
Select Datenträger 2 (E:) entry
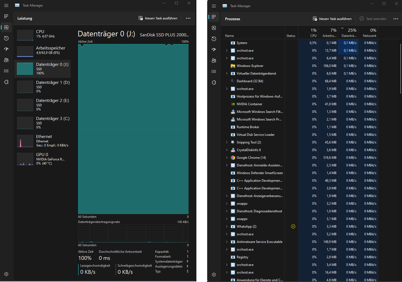click(42, 105)
